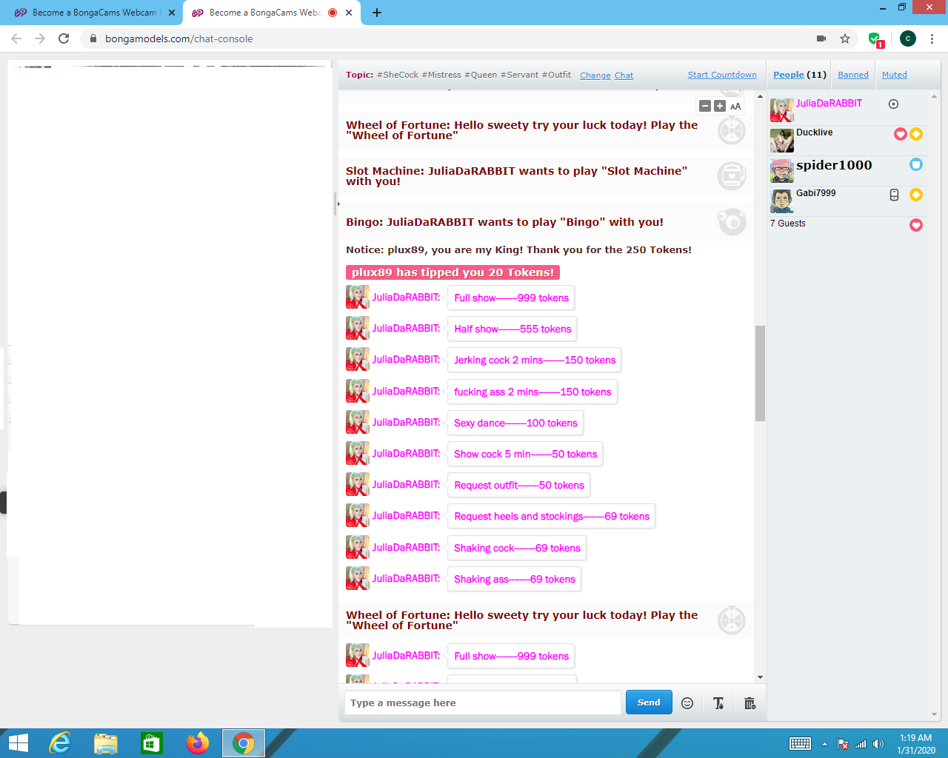Viewport: 948px width, 758px height.
Task: Decrease chat font size with minus button
Action: coord(705,107)
